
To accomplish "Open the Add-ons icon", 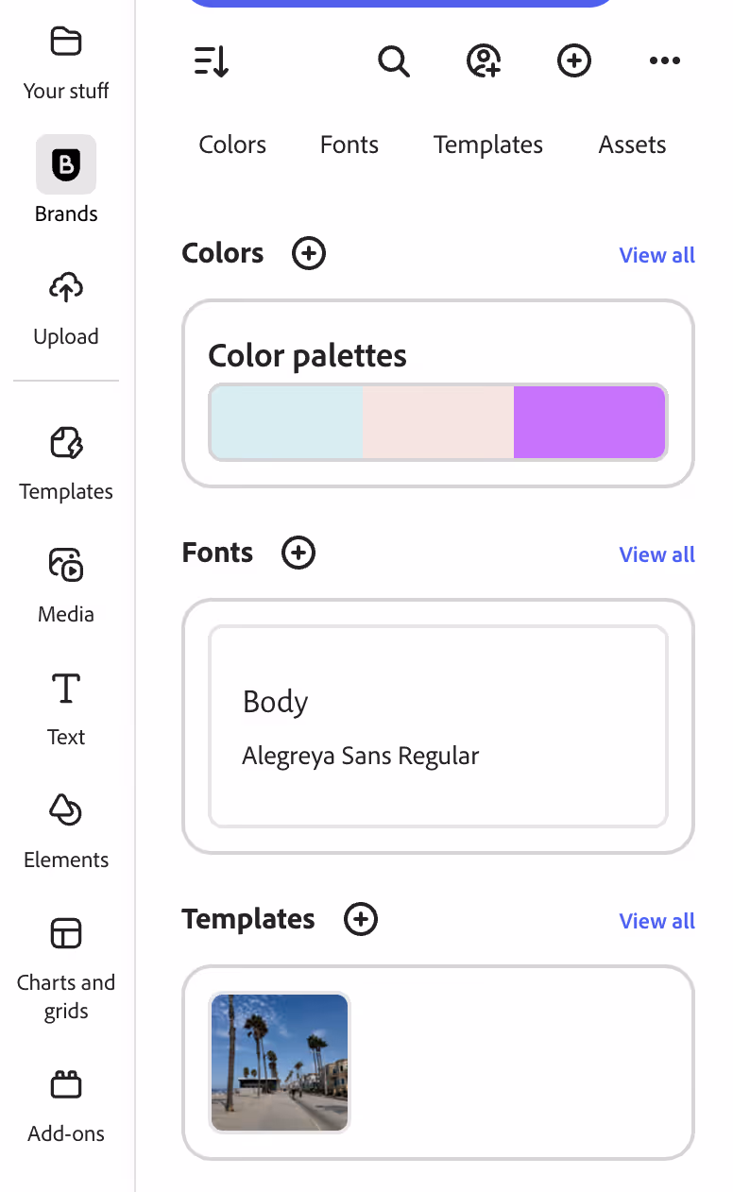I will pos(66,1084).
